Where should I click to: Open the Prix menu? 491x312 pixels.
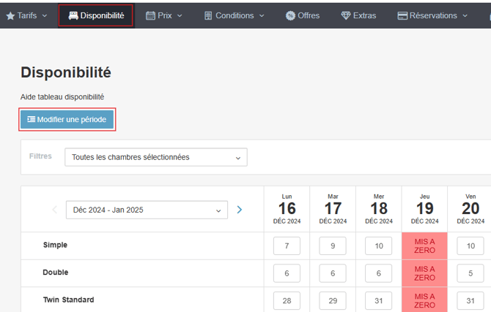tap(164, 15)
